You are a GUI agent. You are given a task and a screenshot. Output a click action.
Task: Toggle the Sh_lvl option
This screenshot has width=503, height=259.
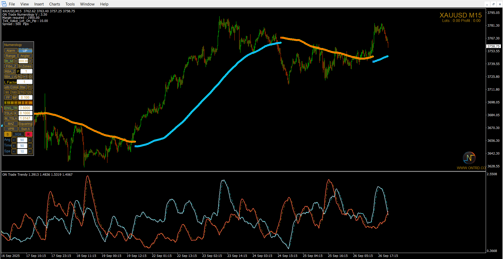pos(9,61)
